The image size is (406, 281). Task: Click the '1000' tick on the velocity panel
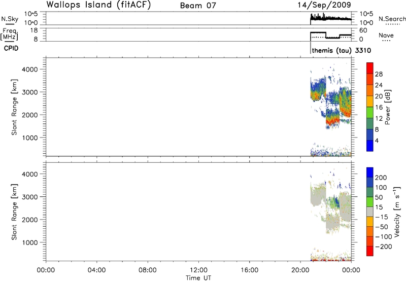coord(30,242)
